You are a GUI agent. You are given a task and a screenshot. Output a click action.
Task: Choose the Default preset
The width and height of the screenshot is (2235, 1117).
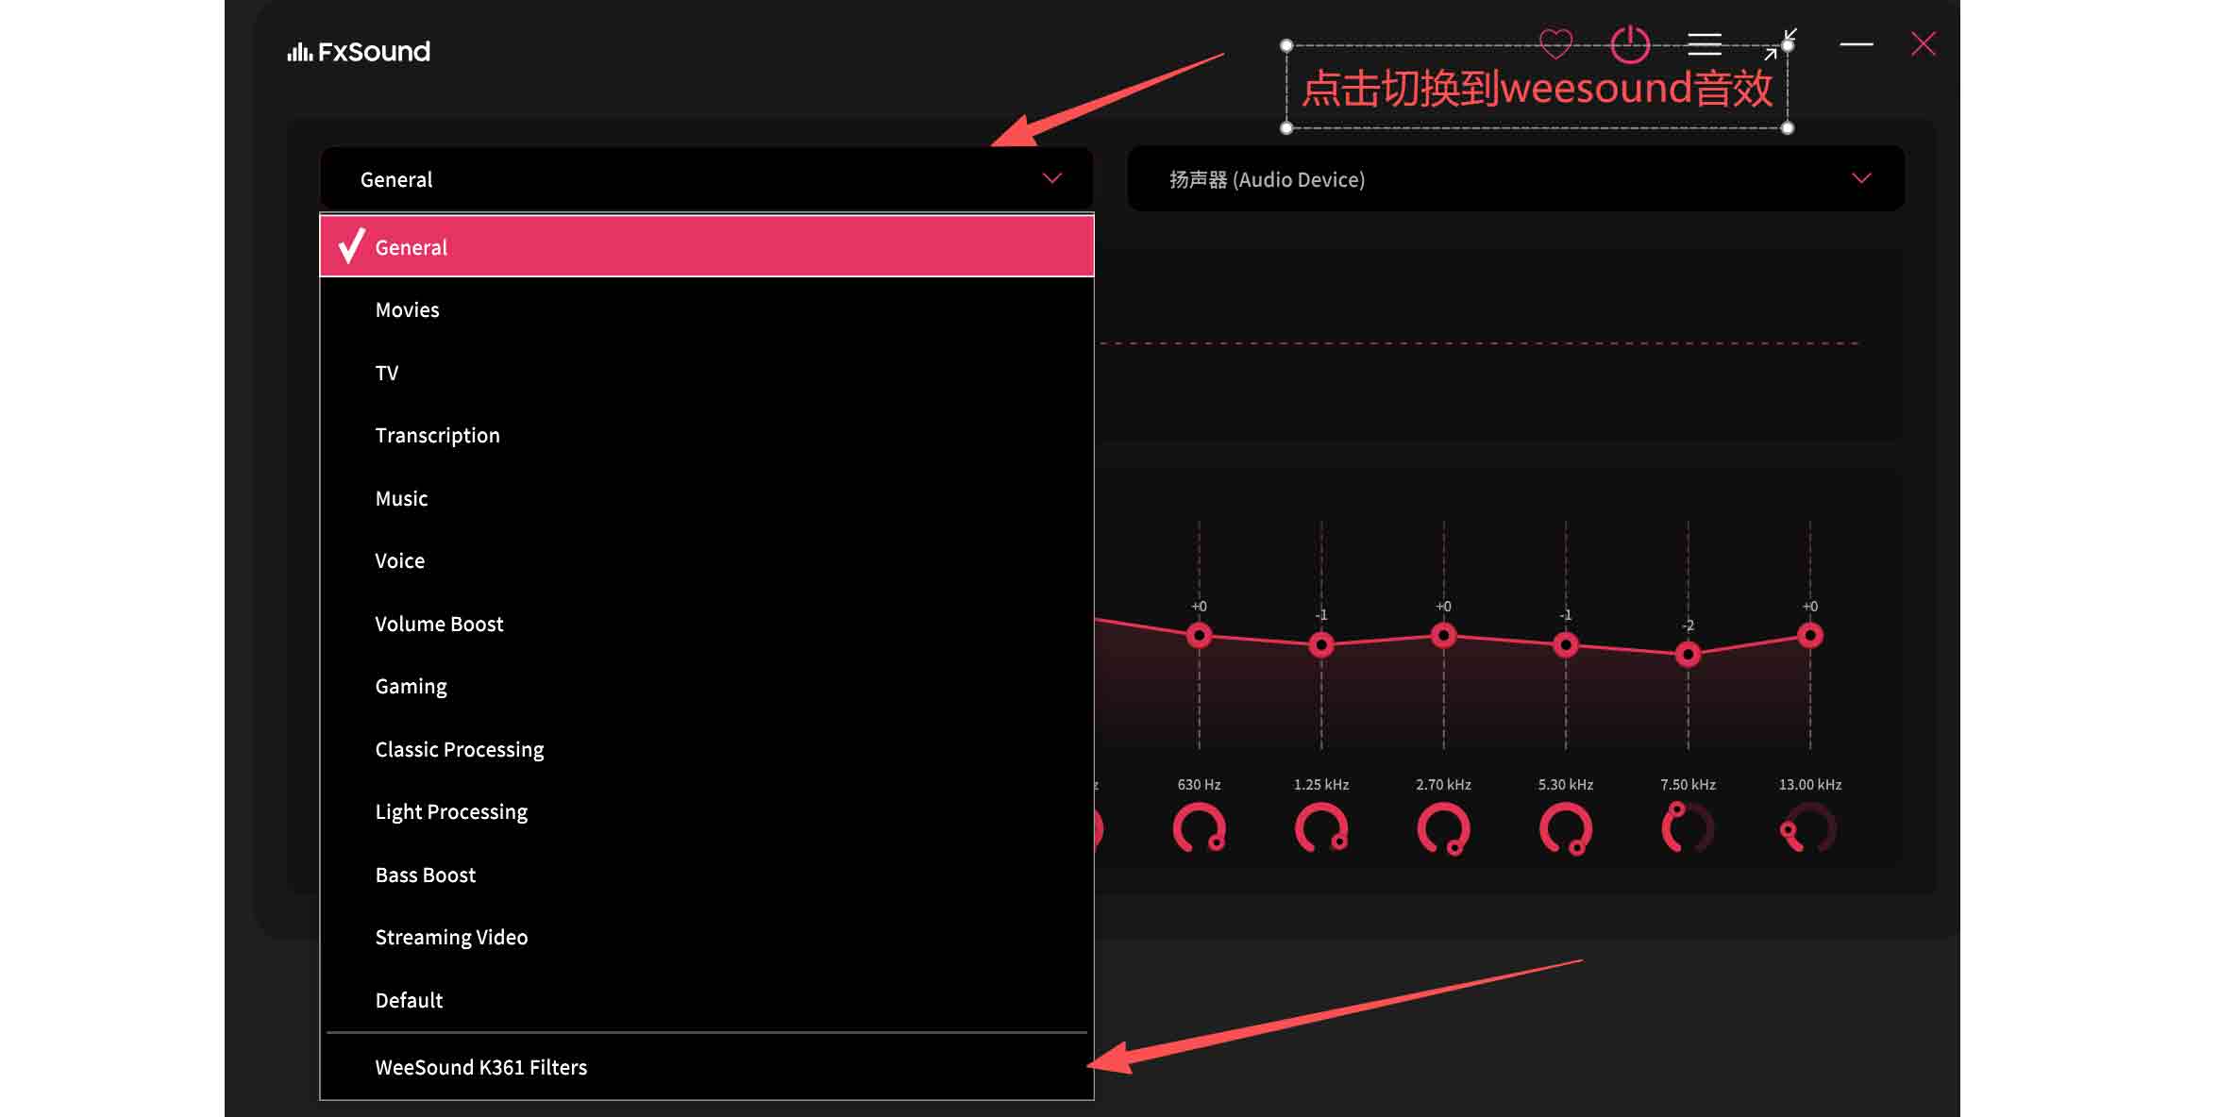click(409, 1000)
